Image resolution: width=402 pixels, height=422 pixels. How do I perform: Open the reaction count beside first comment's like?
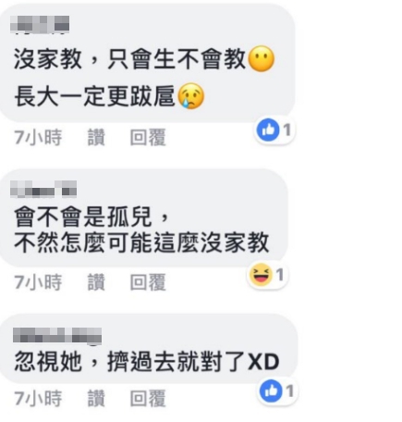287,130
